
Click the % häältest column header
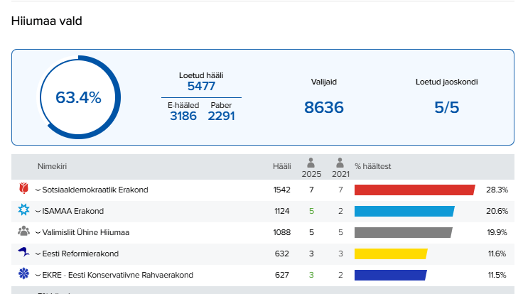click(x=373, y=167)
